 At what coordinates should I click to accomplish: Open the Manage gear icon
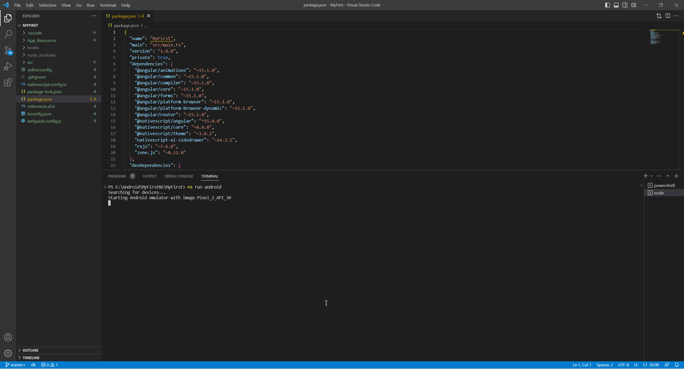click(8, 353)
